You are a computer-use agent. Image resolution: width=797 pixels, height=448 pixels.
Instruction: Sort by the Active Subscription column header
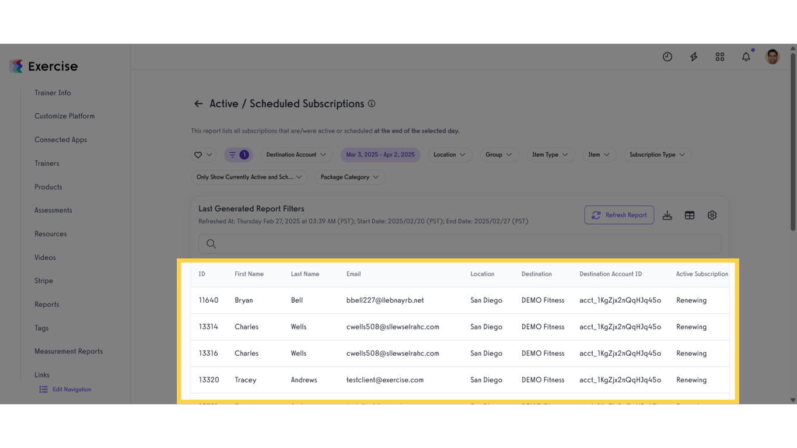click(x=702, y=274)
